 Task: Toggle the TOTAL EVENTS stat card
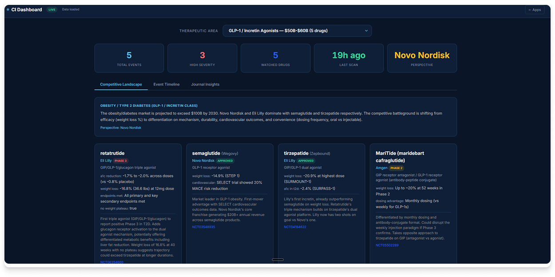pos(129,58)
